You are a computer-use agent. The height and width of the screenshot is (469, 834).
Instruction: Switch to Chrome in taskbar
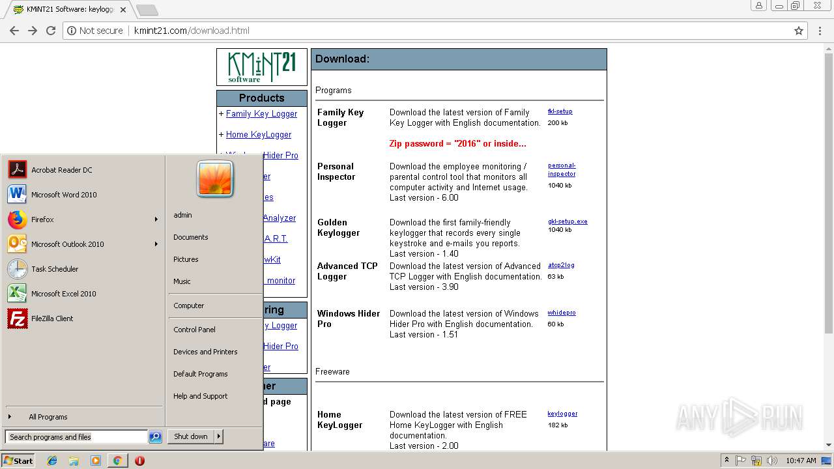[117, 461]
